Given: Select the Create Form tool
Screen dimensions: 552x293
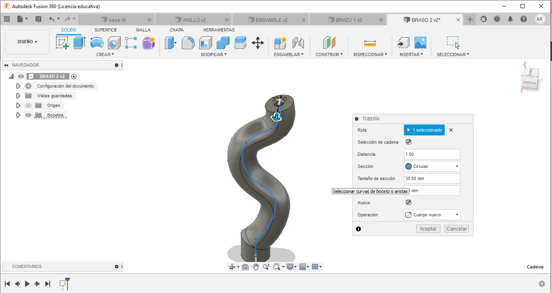Looking at the screenshot, I should 149,43.
